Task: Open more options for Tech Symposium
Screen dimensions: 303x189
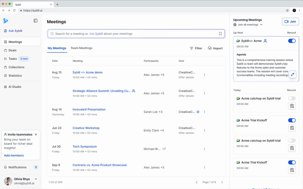Action: point(205,149)
